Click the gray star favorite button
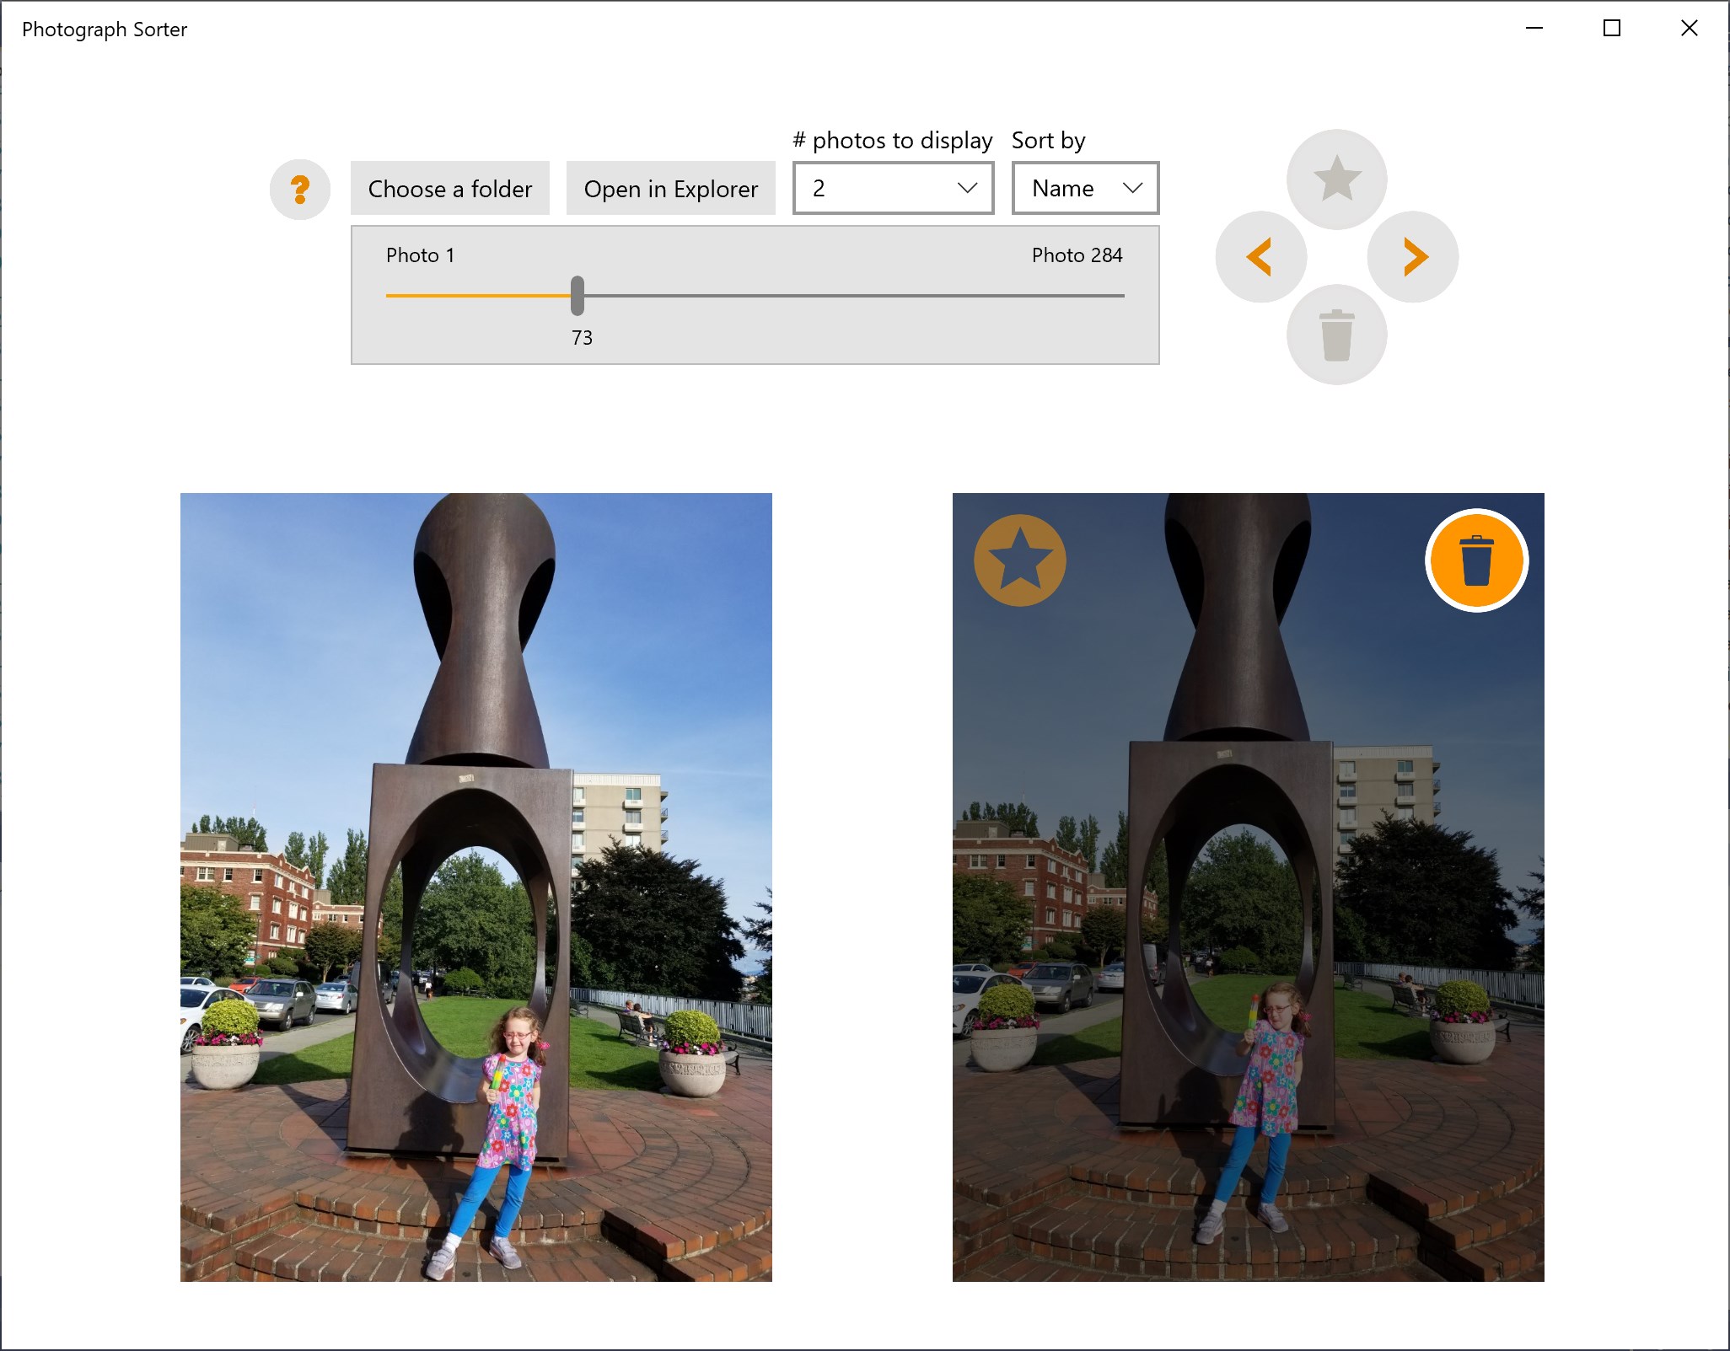1730x1351 pixels. 1337,180
